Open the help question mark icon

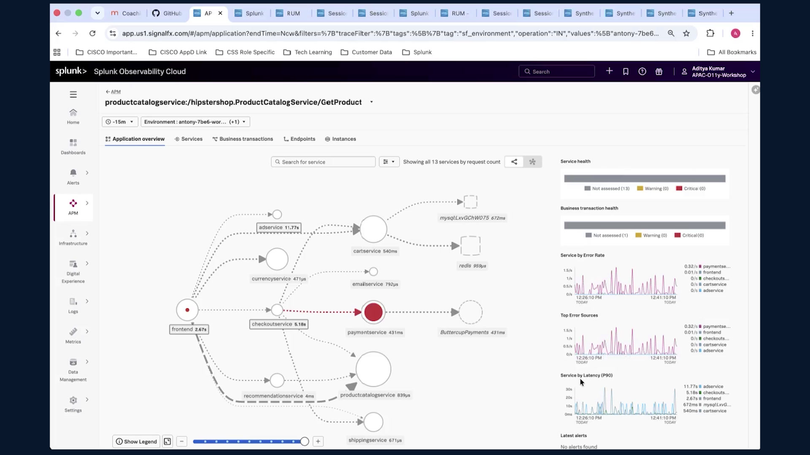642,72
